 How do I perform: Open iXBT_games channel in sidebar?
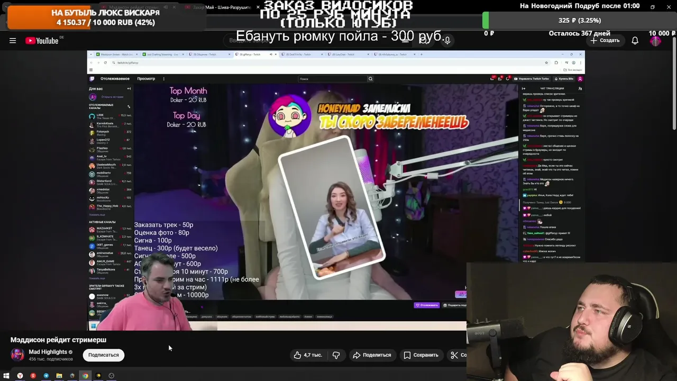110,246
